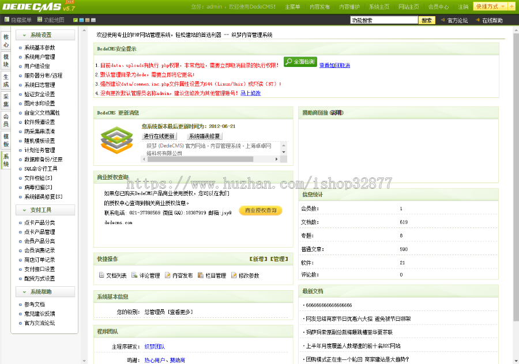This screenshot has height=364, width=519.
Task: Click the update news box scroll-right arrow
Action: click(277, 159)
